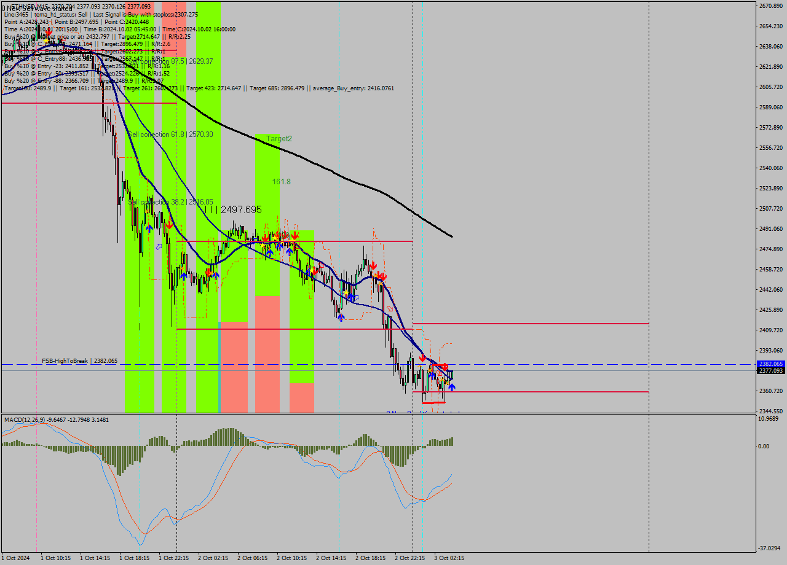
Task: Click the '2 Oct 22:15' time axis label
Action: click(410, 558)
